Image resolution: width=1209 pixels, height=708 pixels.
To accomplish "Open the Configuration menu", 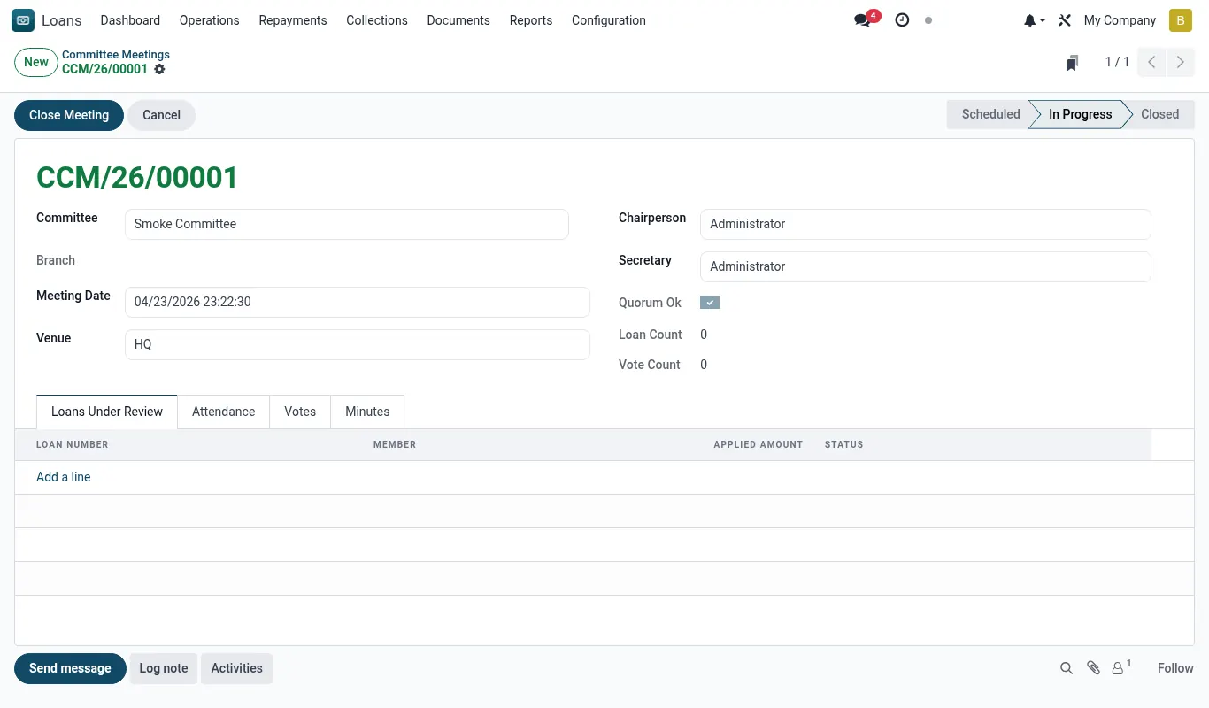I will click(x=609, y=20).
